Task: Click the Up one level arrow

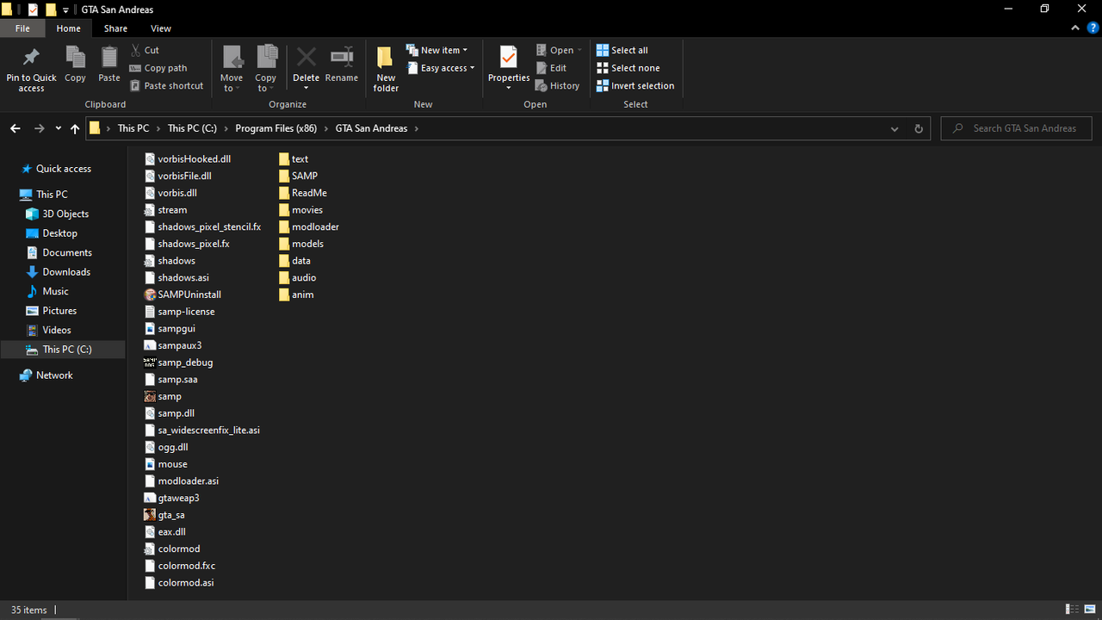Action: 75,128
